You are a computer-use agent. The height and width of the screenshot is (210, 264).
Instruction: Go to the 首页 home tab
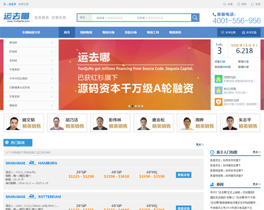(67, 32)
